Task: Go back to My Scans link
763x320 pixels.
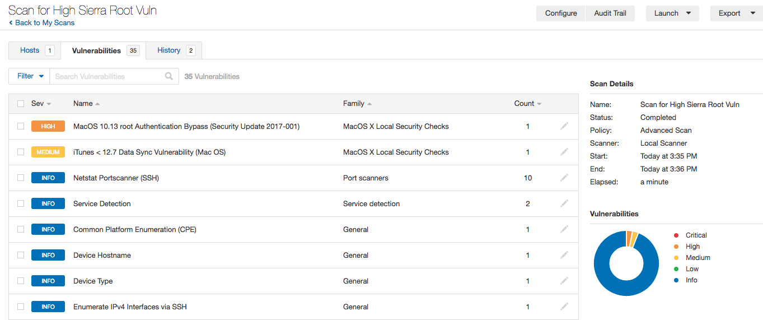Action: [x=42, y=23]
